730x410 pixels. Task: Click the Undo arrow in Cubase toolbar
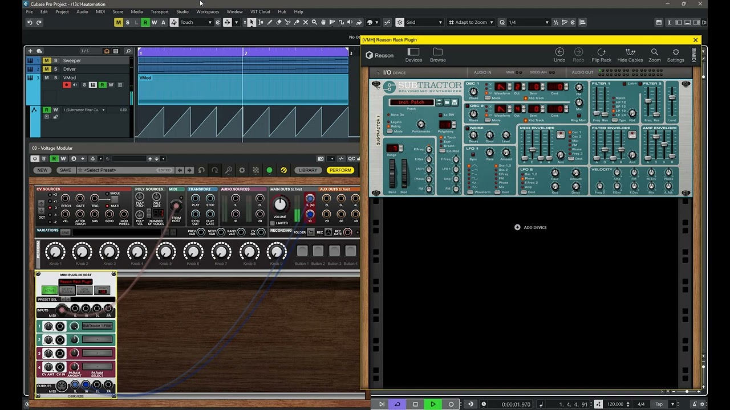tap(30, 22)
